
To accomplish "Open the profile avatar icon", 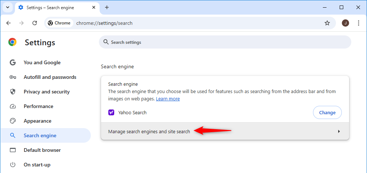I will coord(345,23).
